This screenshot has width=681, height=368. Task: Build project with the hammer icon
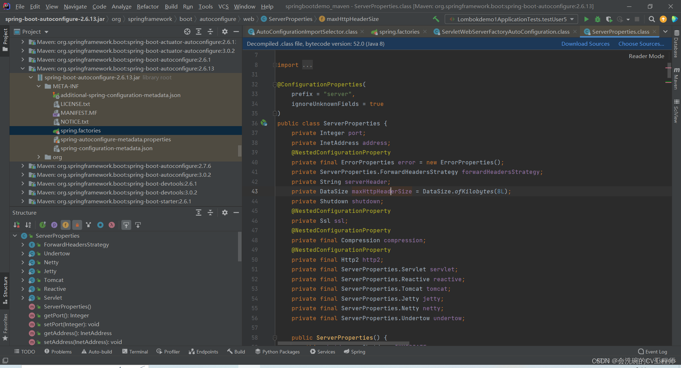point(436,19)
